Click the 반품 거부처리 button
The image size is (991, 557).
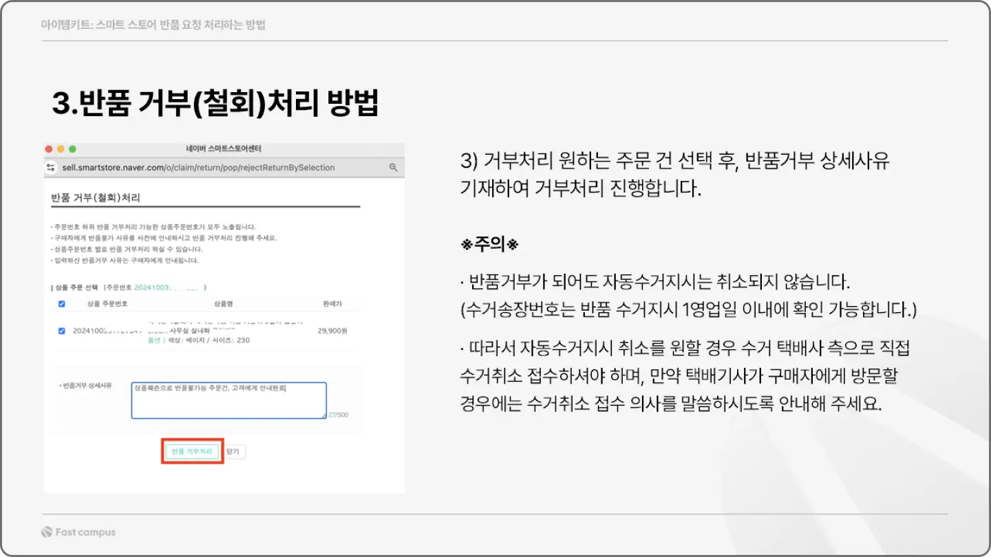click(x=192, y=451)
